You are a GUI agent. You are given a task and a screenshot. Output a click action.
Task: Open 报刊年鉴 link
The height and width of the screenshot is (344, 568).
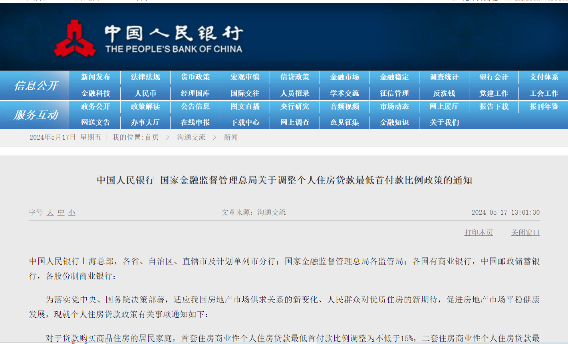[x=544, y=107]
